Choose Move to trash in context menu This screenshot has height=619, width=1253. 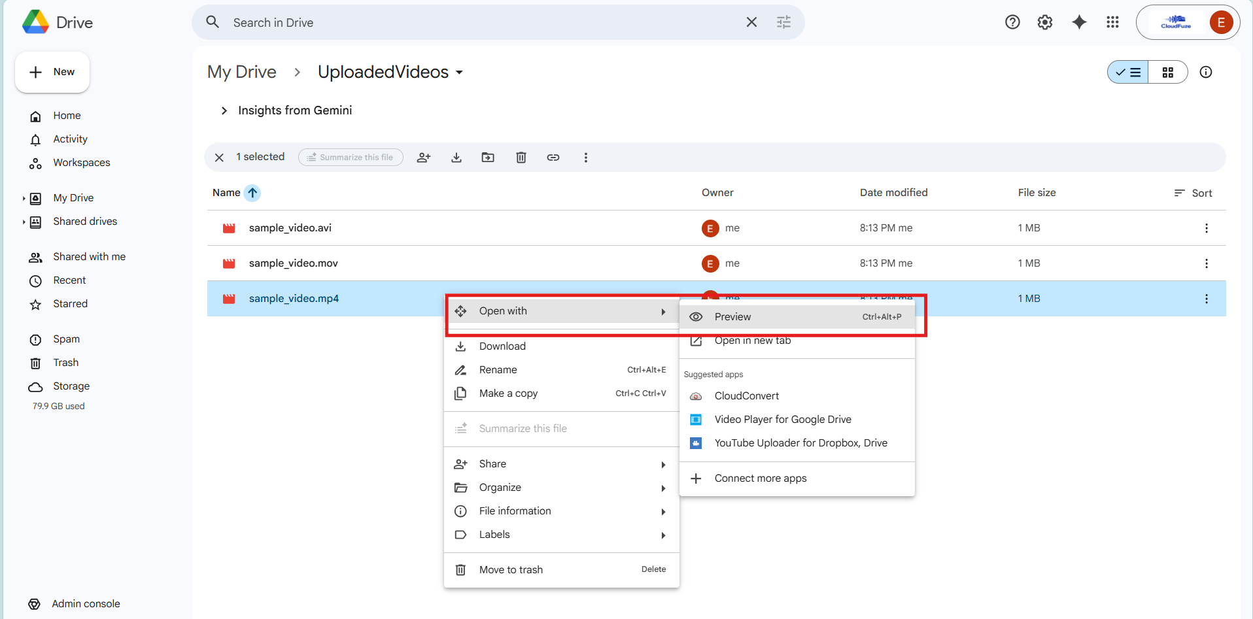(x=511, y=569)
